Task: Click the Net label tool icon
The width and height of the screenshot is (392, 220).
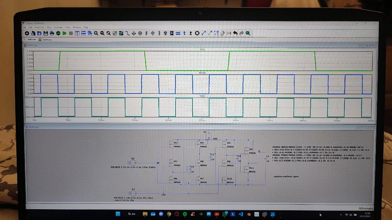Action: coord(178,34)
